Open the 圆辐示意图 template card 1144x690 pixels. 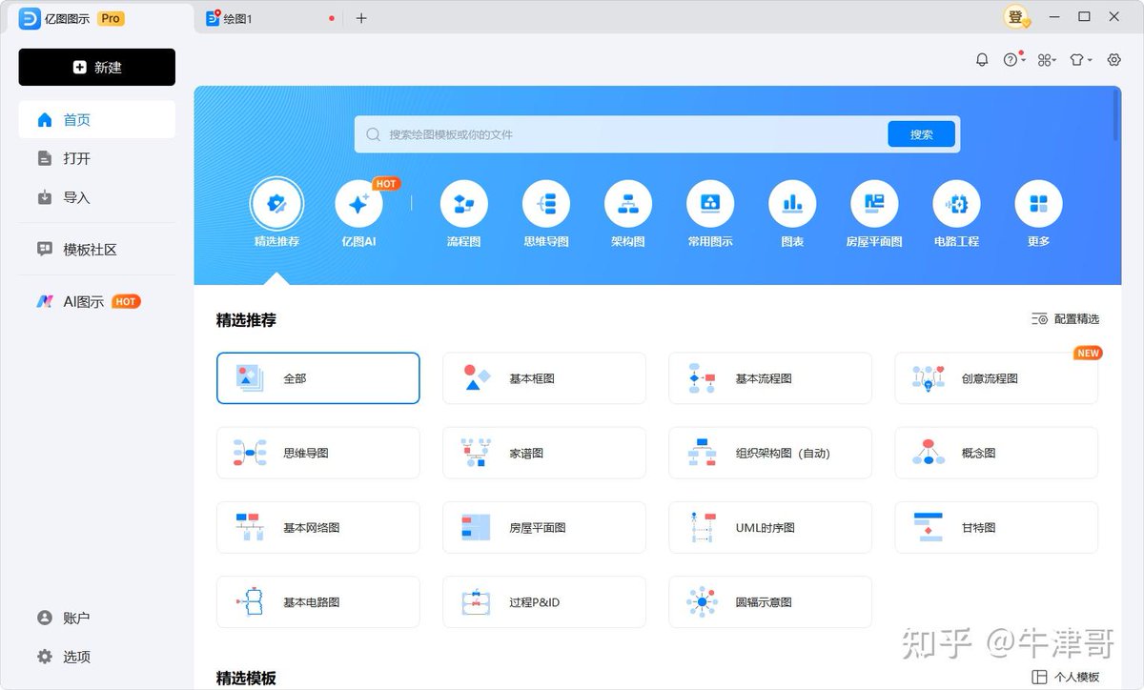tap(770, 602)
